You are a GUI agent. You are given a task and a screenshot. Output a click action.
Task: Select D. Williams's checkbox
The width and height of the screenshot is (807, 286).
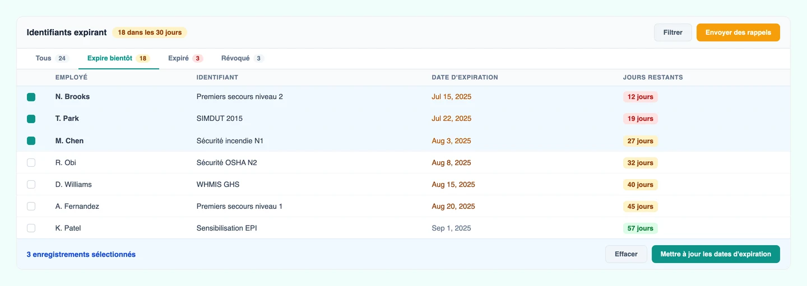tap(31, 185)
